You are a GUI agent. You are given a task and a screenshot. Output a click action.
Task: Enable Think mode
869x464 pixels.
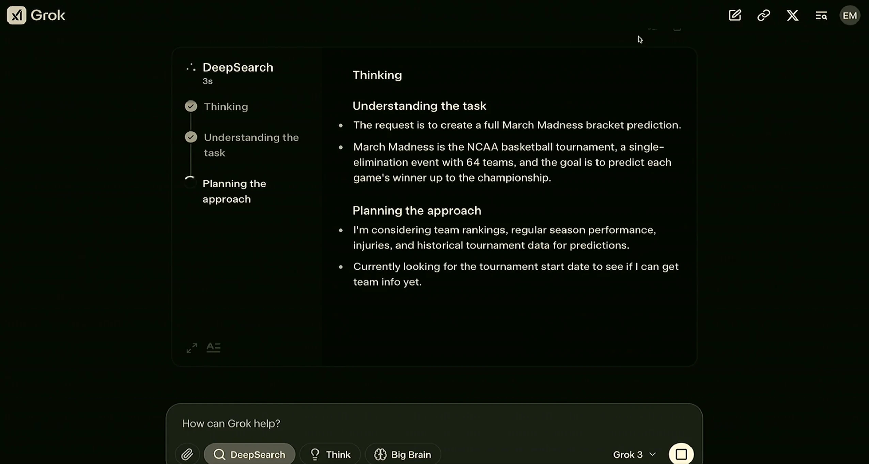tap(330, 454)
